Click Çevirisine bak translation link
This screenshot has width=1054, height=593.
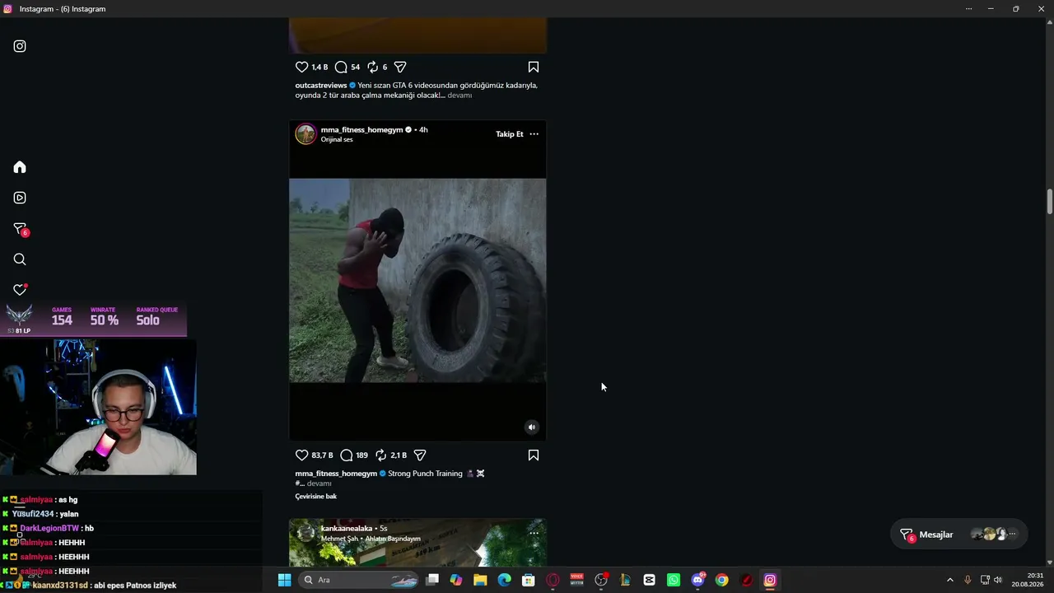pyautogui.click(x=316, y=496)
